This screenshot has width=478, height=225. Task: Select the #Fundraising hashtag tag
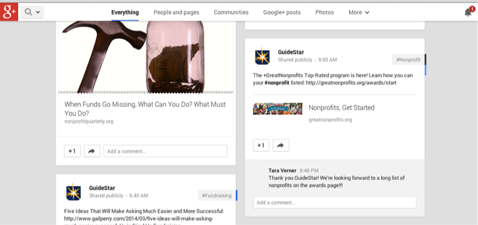(x=217, y=195)
